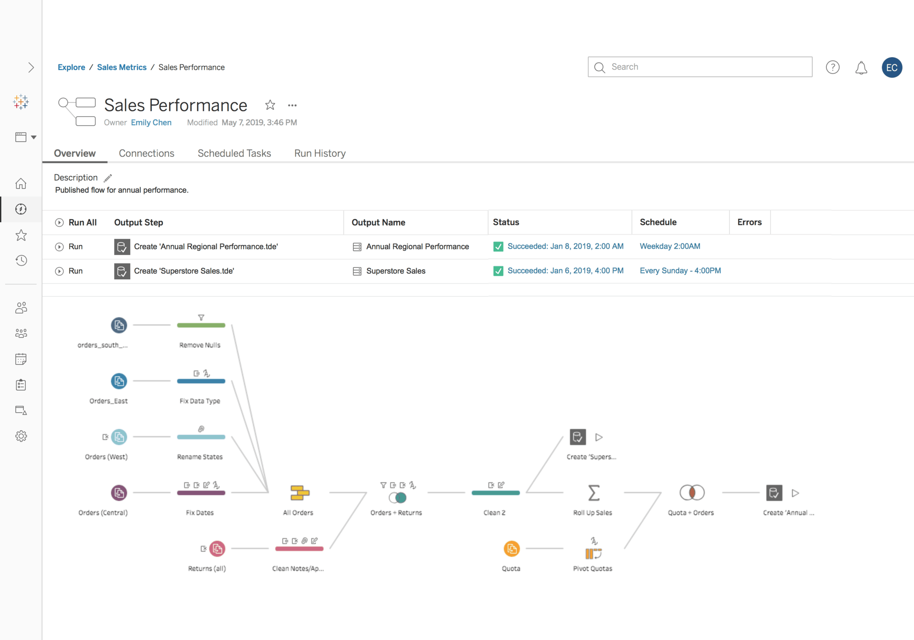This screenshot has height=640, width=914.
Task: Select the Roll Up Sales aggregate icon
Action: [x=593, y=493]
